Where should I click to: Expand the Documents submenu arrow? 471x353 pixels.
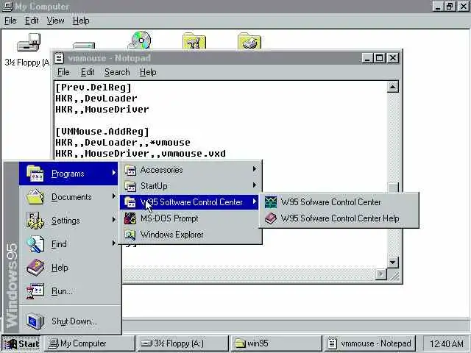tap(113, 196)
